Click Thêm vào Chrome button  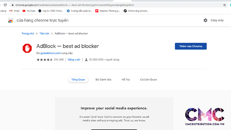191,46
